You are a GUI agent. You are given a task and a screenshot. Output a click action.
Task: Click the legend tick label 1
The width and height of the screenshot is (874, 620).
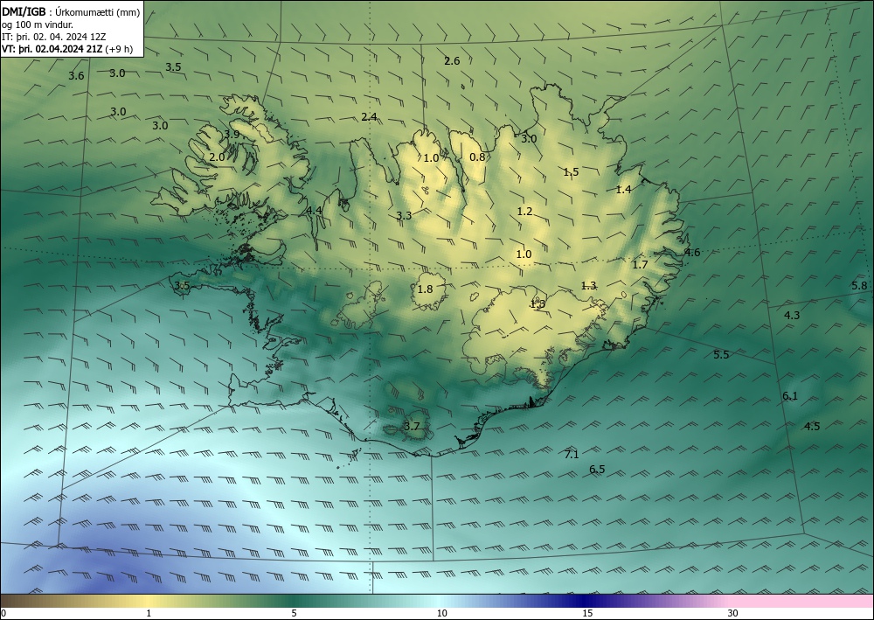coord(149,613)
